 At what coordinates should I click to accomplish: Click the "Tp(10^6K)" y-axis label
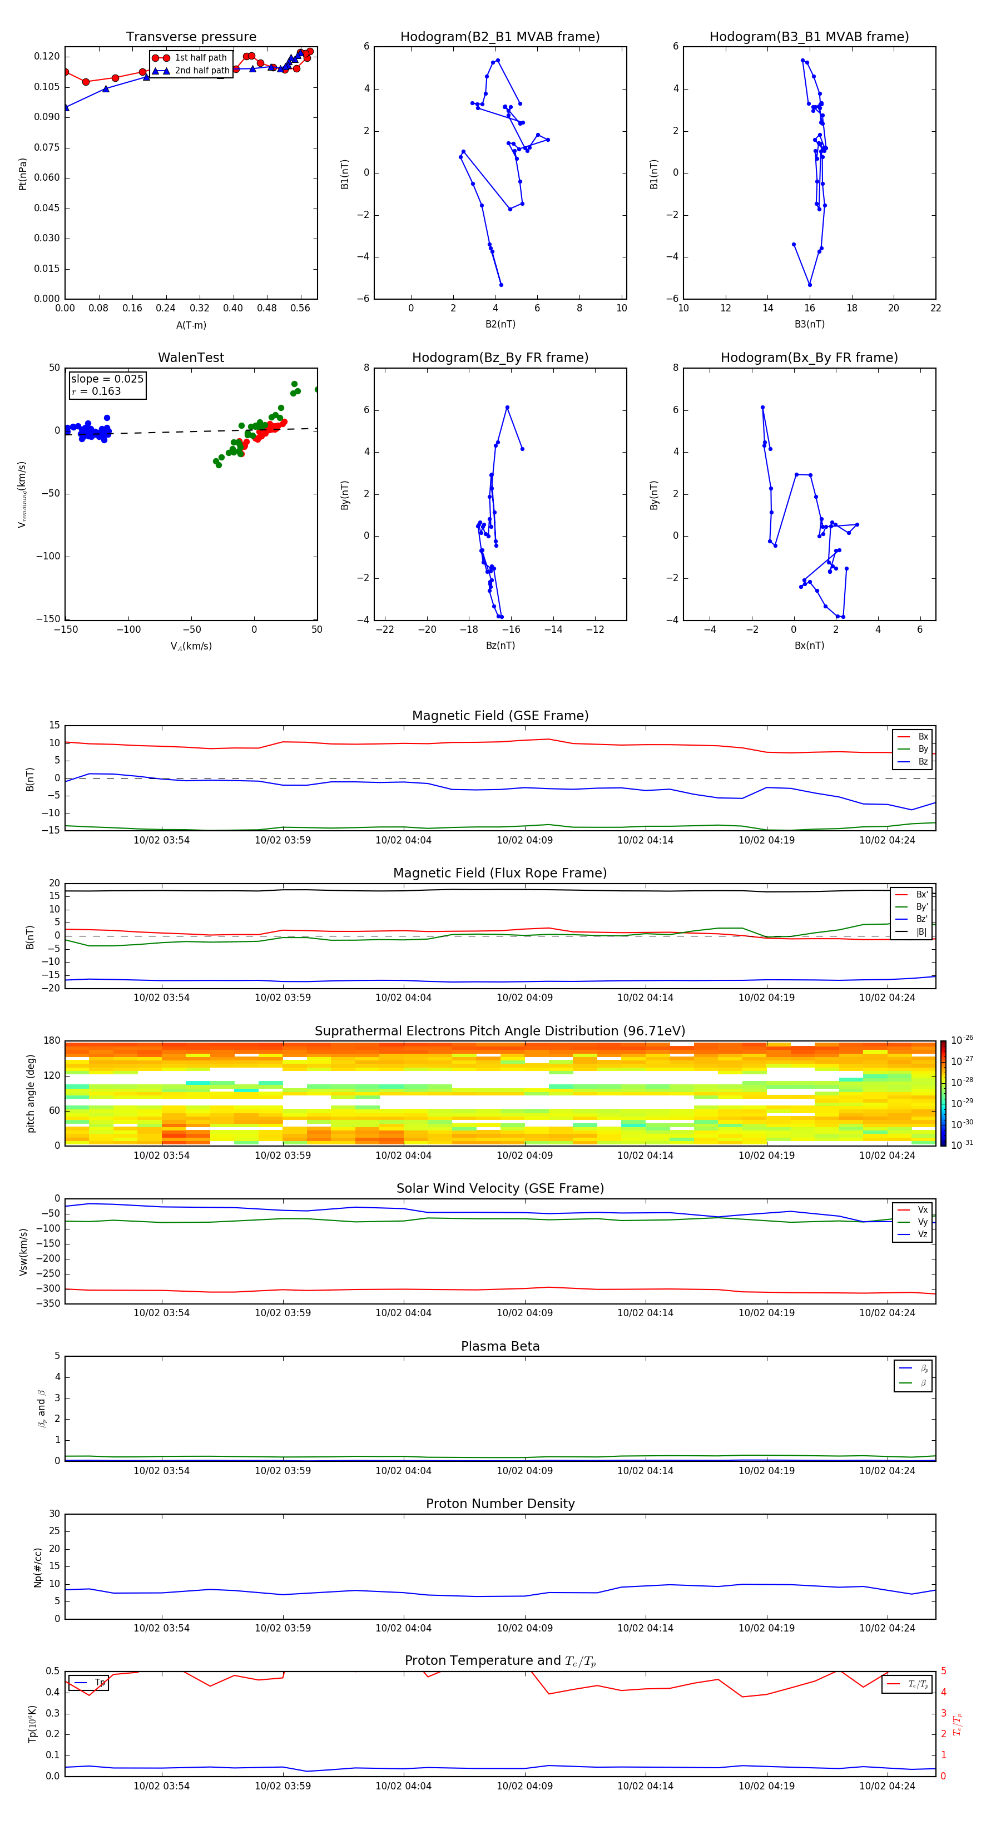(x=32, y=1724)
